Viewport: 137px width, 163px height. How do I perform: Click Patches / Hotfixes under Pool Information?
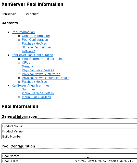tap(34, 44)
